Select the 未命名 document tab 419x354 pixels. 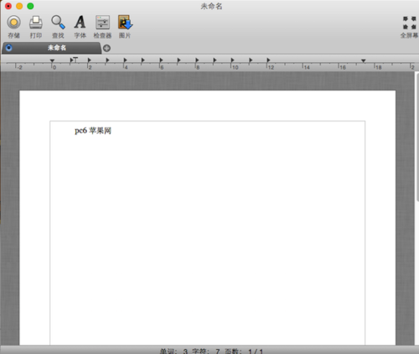click(52, 48)
